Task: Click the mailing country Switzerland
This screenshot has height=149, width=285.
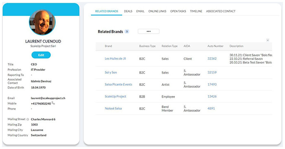Action: click(39, 135)
